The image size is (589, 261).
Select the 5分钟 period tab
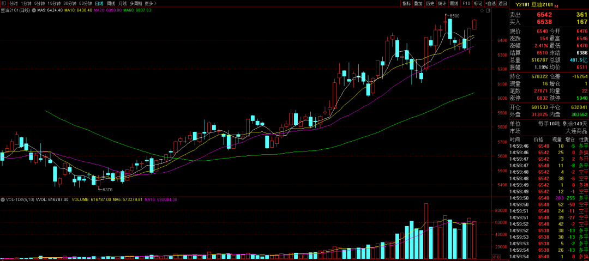[x=39, y=3]
